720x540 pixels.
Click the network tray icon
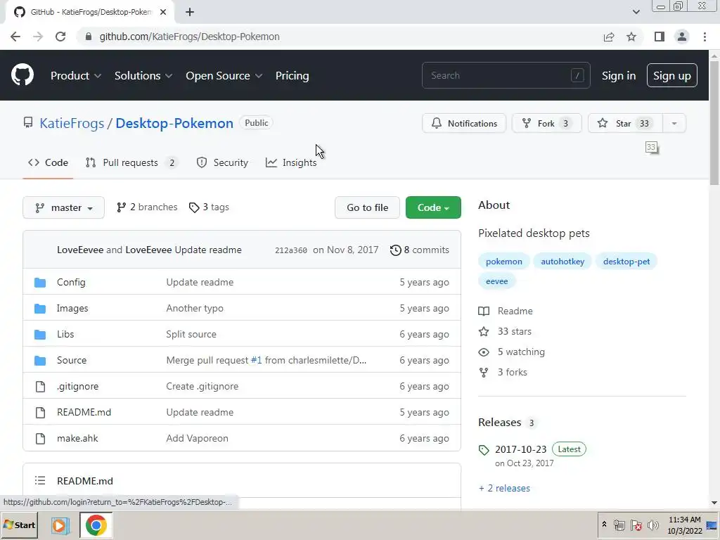click(619, 525)
